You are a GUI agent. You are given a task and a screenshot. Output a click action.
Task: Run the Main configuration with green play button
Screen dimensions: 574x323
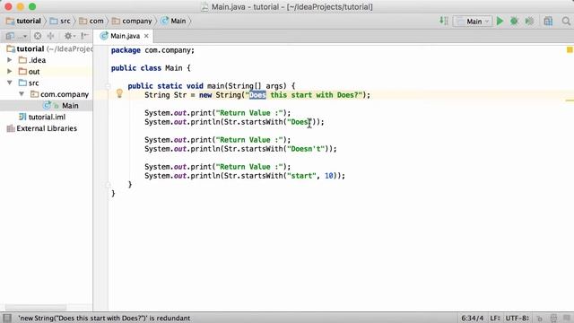pos(500,22)
